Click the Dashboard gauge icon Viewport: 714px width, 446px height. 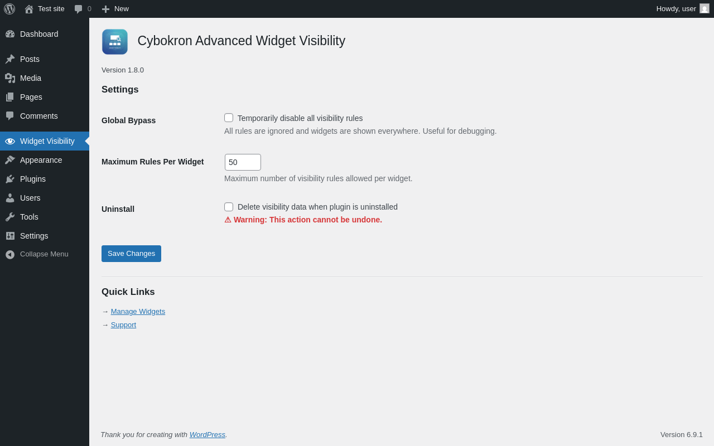click(10, 34)
